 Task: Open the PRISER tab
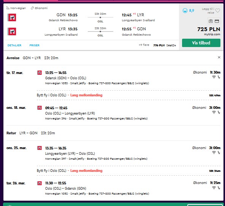pos(35,45)
